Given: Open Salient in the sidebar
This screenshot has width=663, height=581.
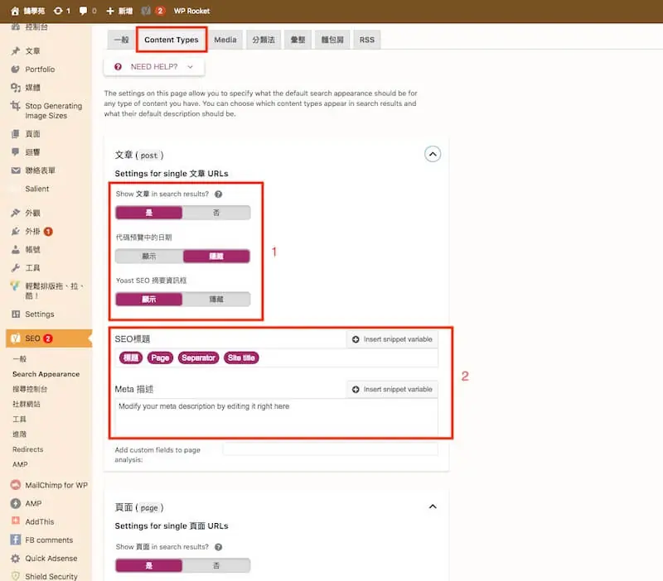Looking at the screenshot, I should point(37,189).
